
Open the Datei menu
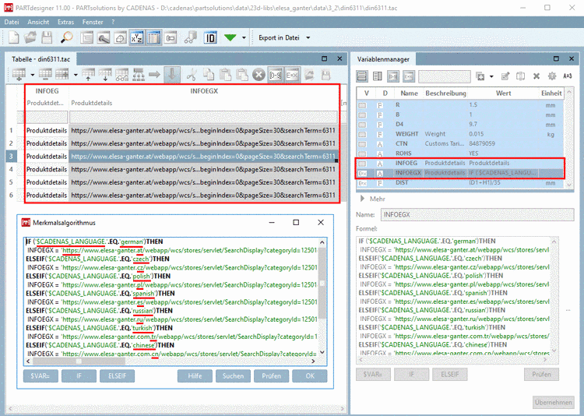12,22
